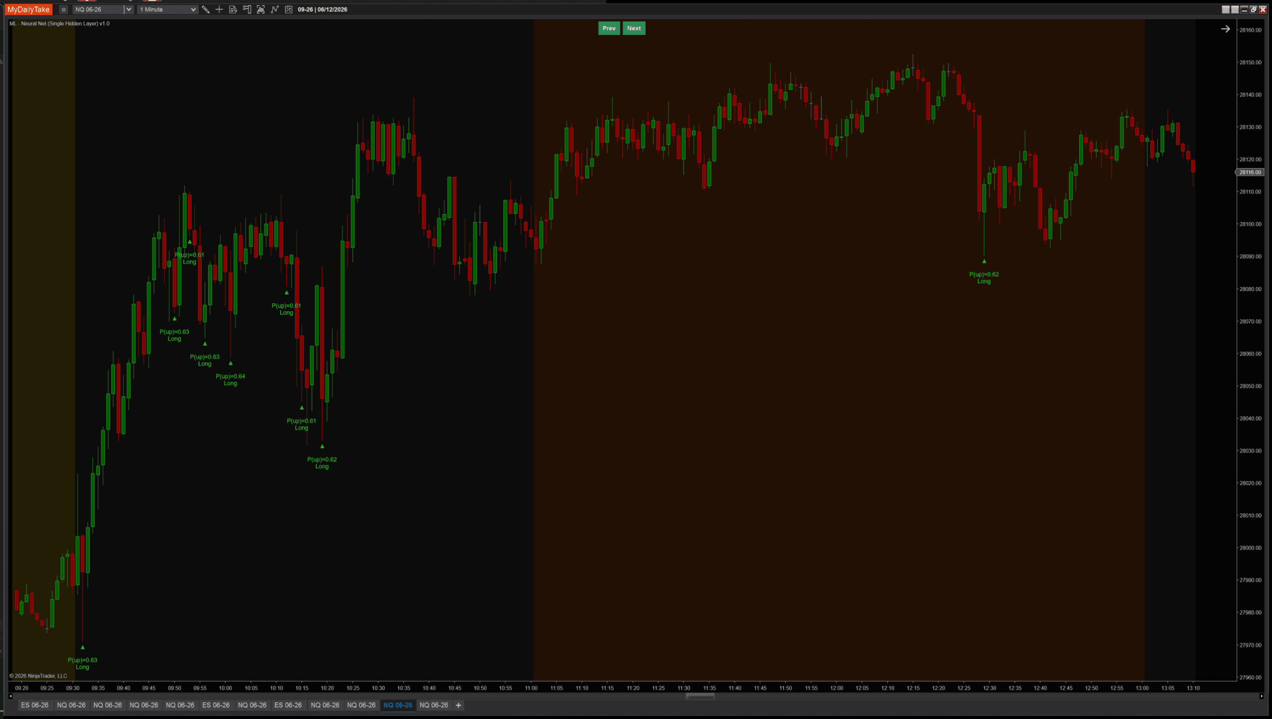Image resolution: width=1272 pixels, height=719 pixels.
Task: Click the © 2026 NinjaTrader, LLC text
Action: point(38,676)
